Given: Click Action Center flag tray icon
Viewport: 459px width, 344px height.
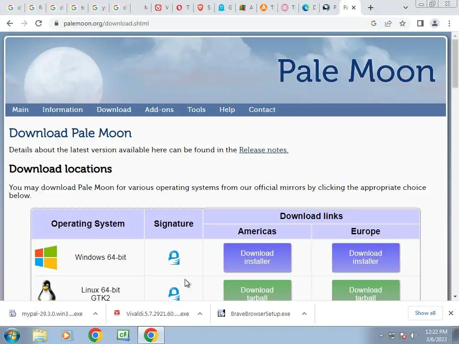Looking at the screenshot, I should tap(403, 335).
